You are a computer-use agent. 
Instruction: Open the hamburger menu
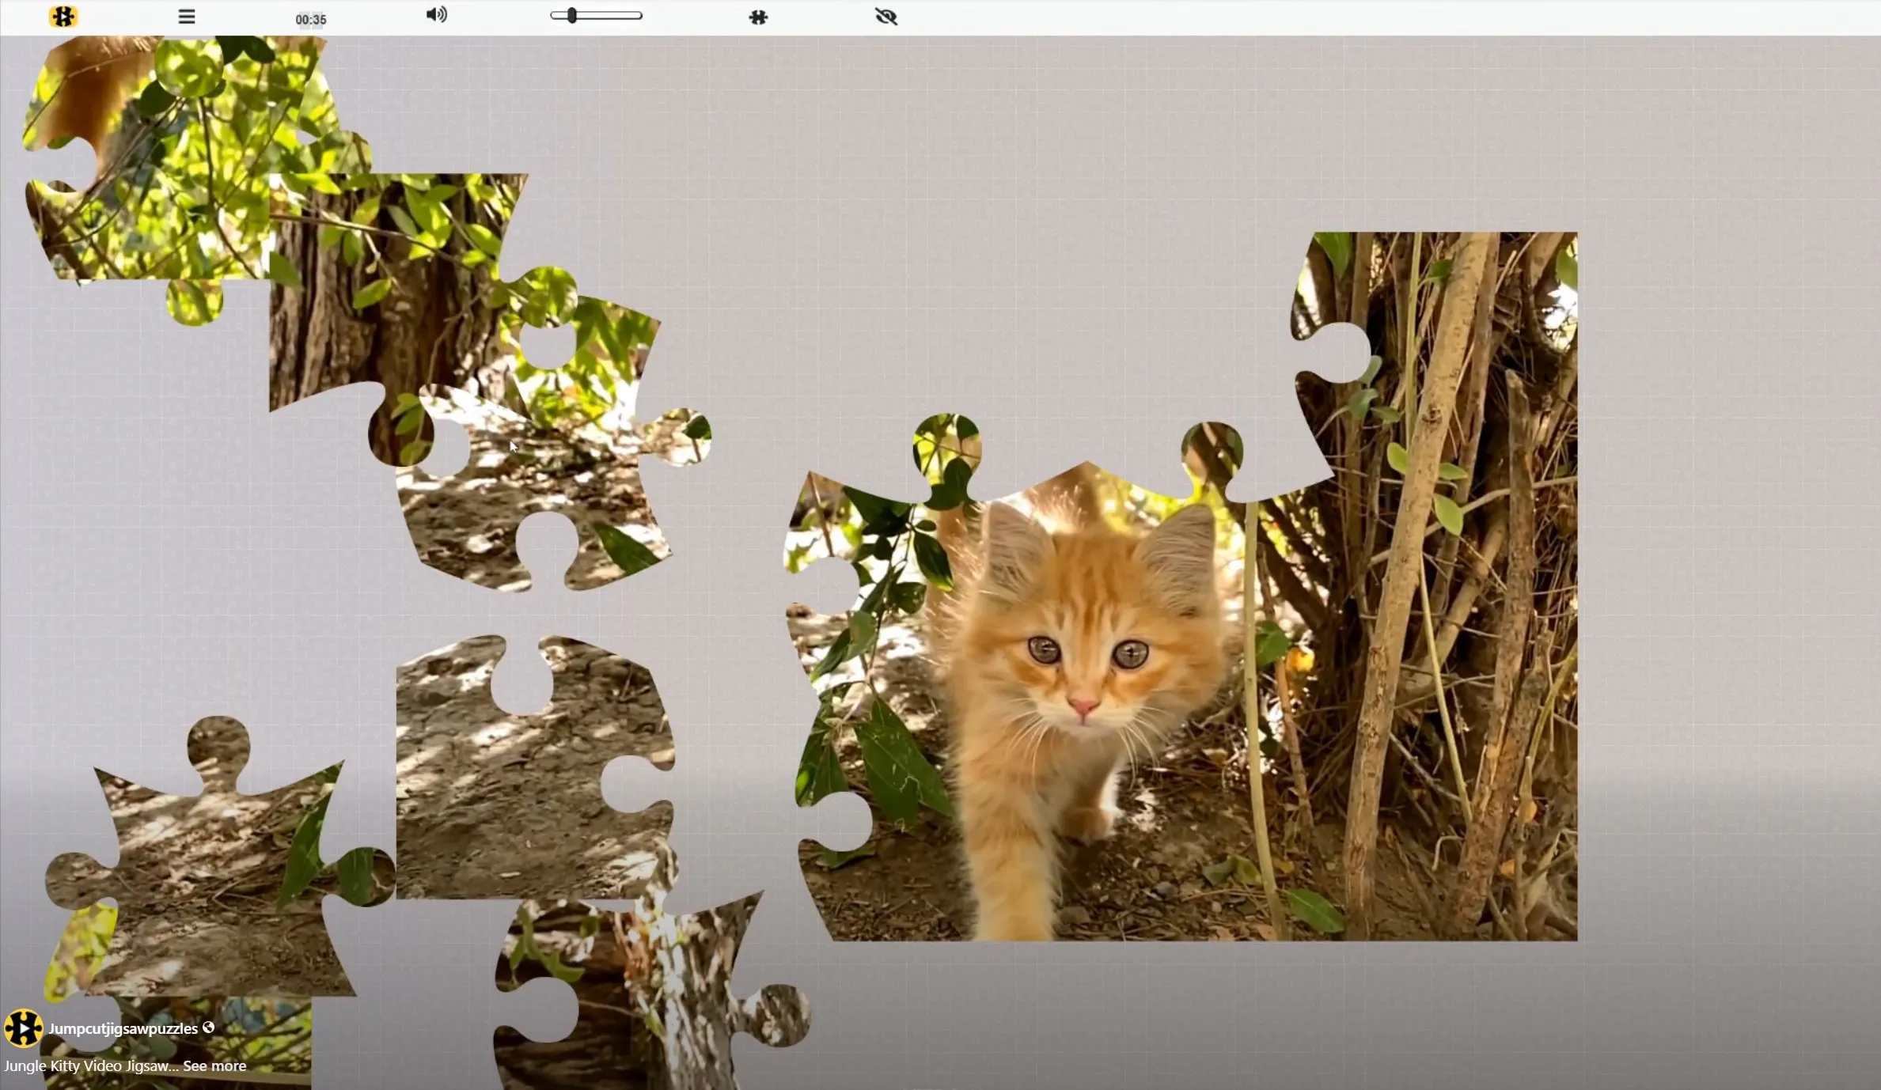tap(187, 17)
